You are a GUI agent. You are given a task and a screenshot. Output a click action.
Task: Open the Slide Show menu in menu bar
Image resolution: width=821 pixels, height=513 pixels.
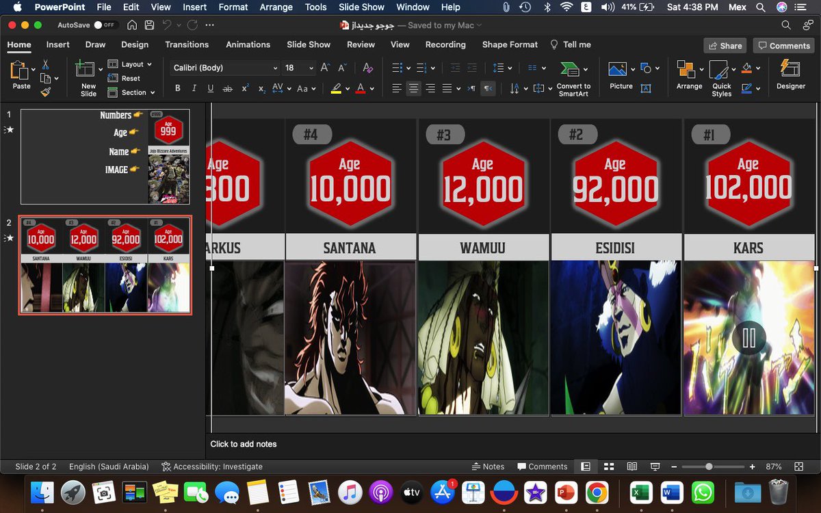(x=361, y=7)
